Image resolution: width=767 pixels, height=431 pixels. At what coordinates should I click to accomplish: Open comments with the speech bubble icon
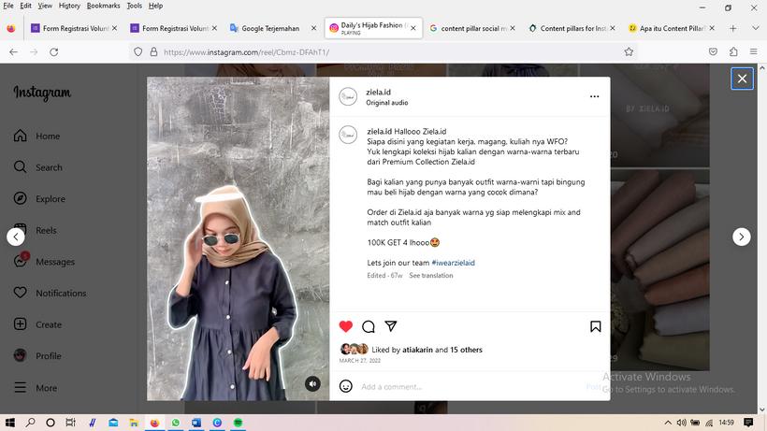click(x=369, y=326)
